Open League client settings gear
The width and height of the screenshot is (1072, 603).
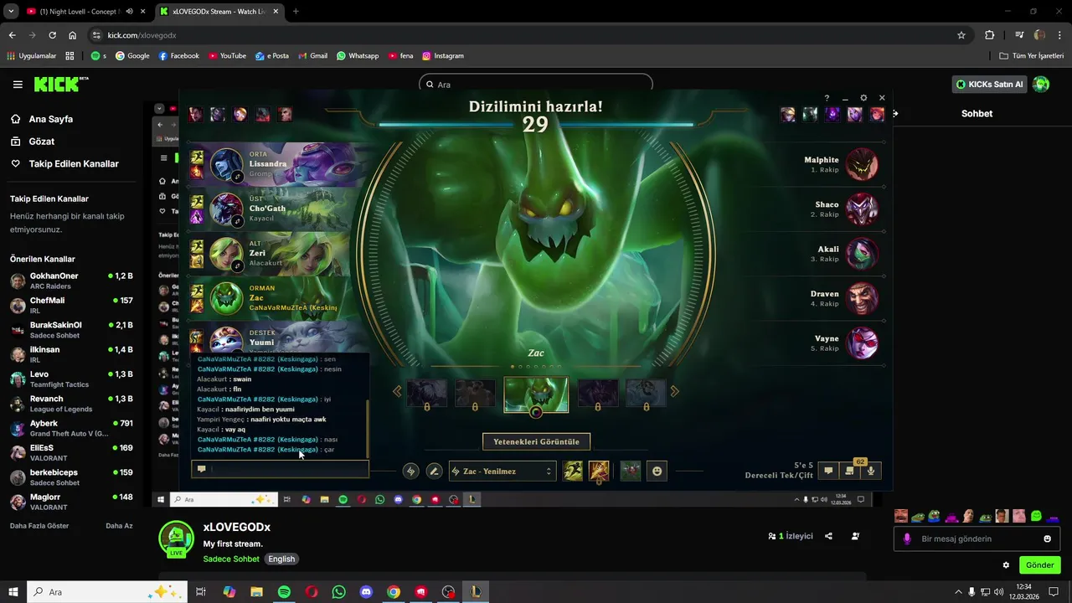863,98
